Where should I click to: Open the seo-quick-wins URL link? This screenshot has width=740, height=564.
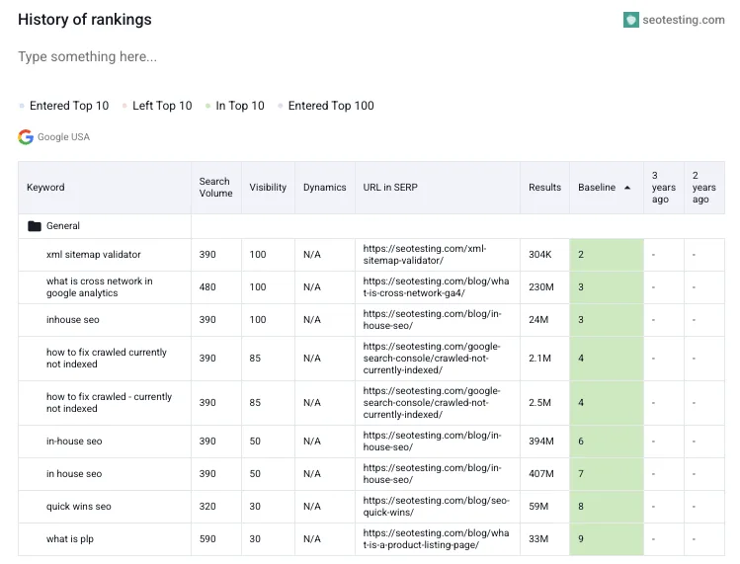pyautogui.click(x=436, y=507)
